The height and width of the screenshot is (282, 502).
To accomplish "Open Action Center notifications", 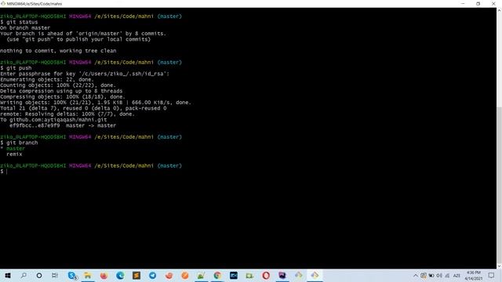I will point(492,275).
